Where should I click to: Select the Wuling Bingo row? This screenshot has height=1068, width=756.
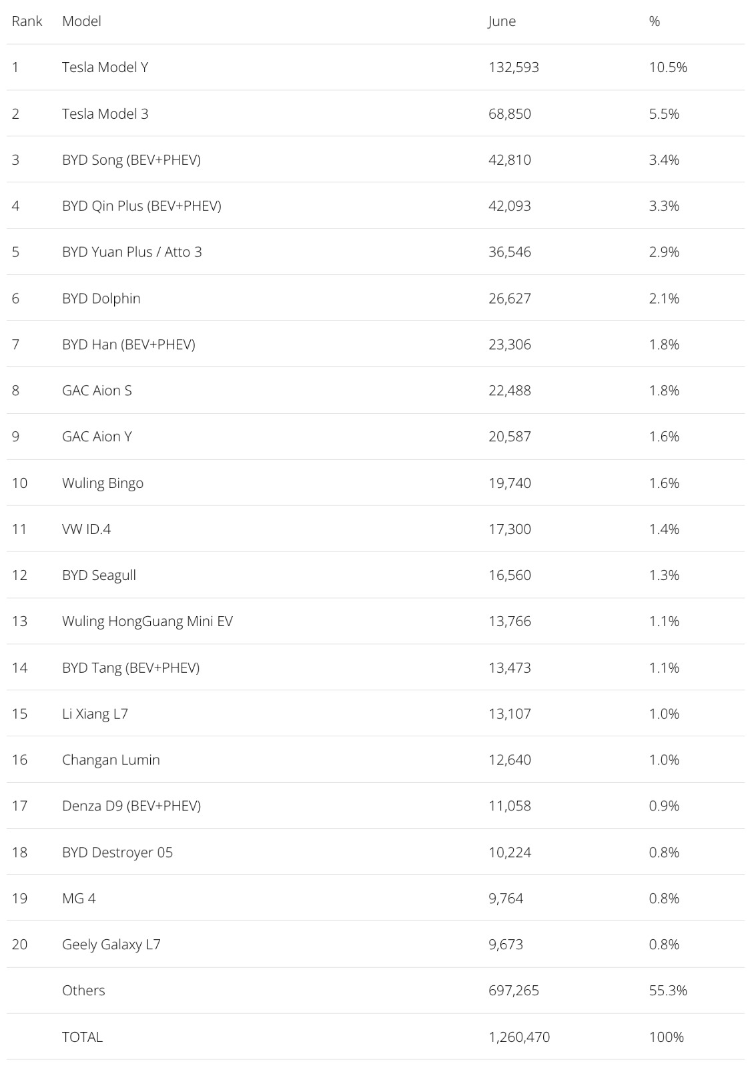[x=102, y=483]
